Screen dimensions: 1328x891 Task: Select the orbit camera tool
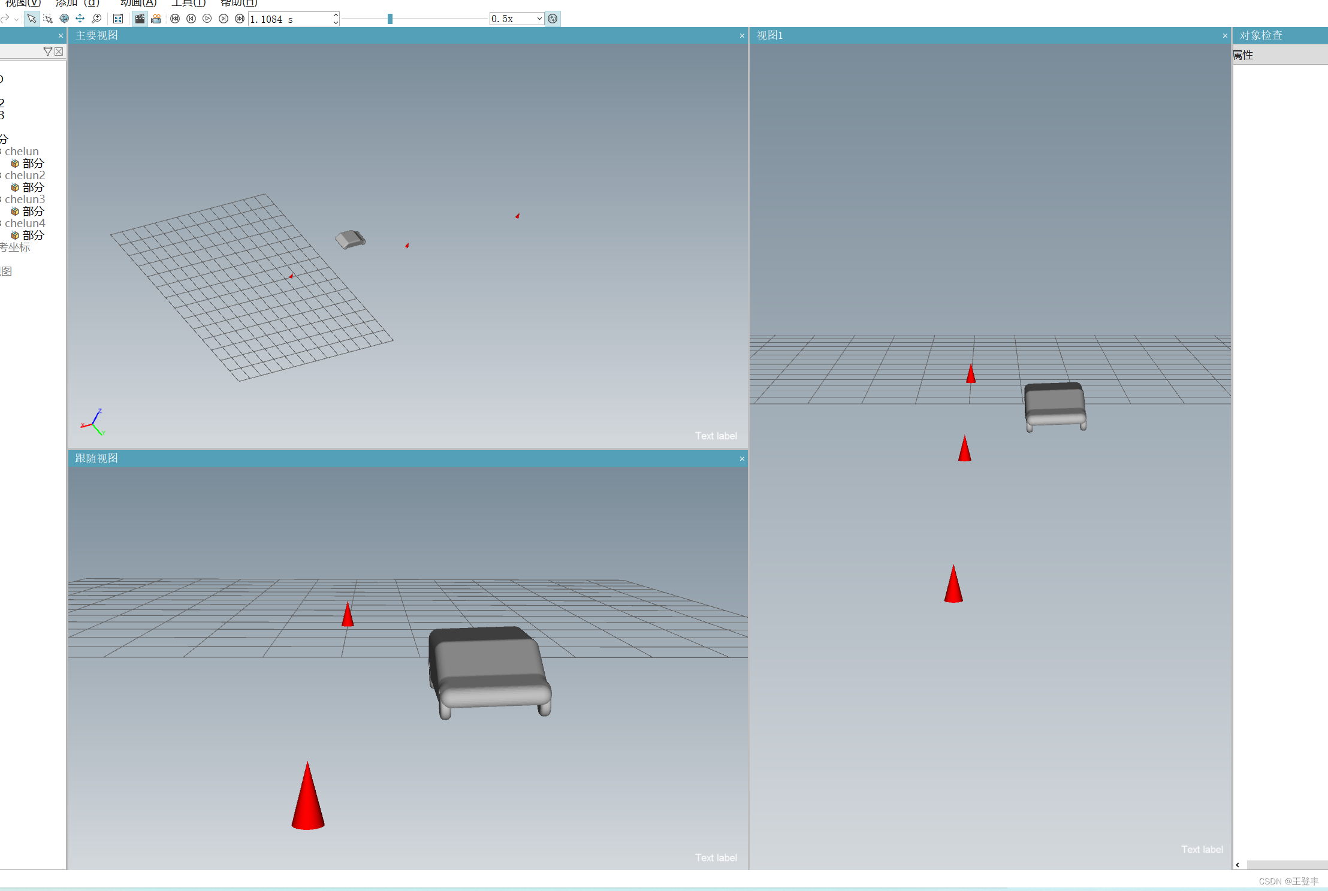pyautogui.click(x=65, y=19)
